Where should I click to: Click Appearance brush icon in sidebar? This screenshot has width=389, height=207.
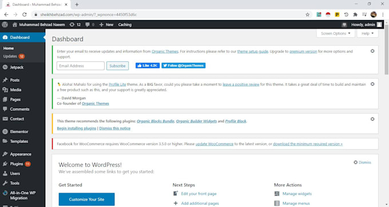[x=5, y=154]
